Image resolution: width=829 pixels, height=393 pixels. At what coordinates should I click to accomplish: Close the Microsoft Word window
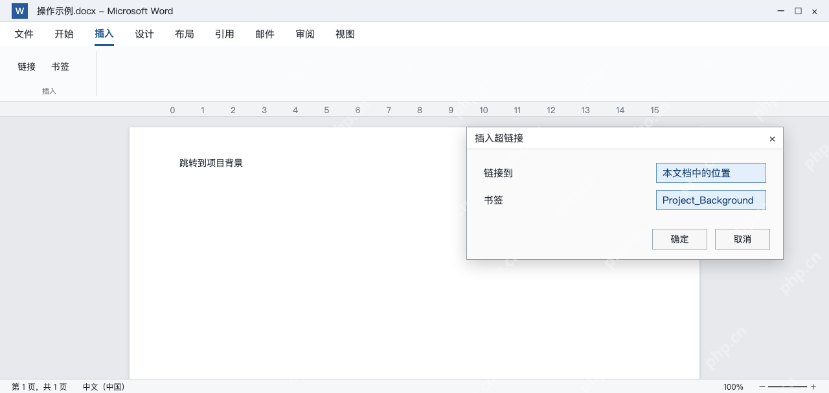pos(815,11)
